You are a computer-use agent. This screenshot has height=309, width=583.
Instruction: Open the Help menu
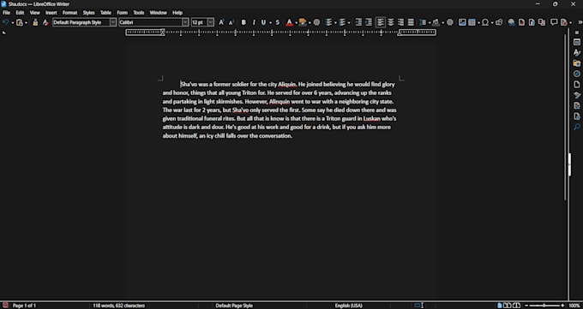point(177,13)
